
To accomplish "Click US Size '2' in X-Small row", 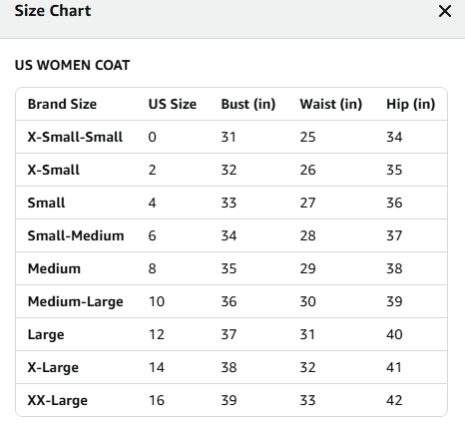I will pyautogui.click(x=152, y=170).
